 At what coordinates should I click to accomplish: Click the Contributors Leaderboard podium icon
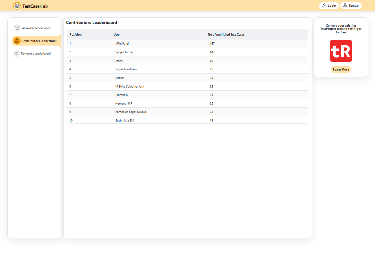[x=17, y=41]
